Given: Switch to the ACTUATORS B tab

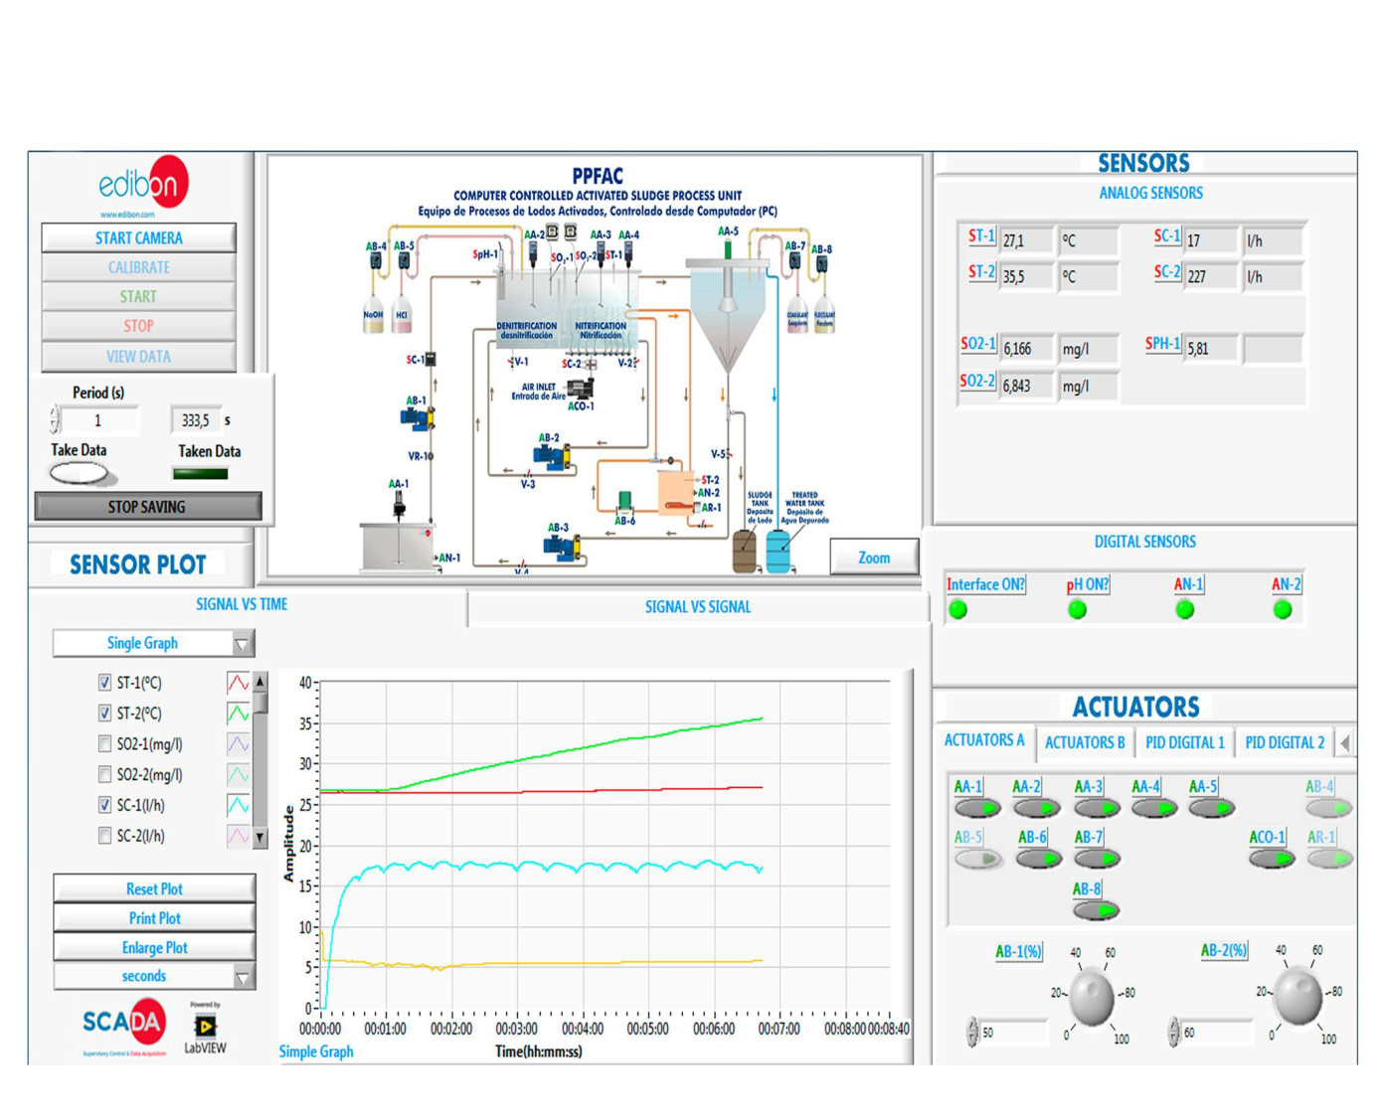Looking at the screenshot, I should pyautogui.click(x=1084, y=742).
